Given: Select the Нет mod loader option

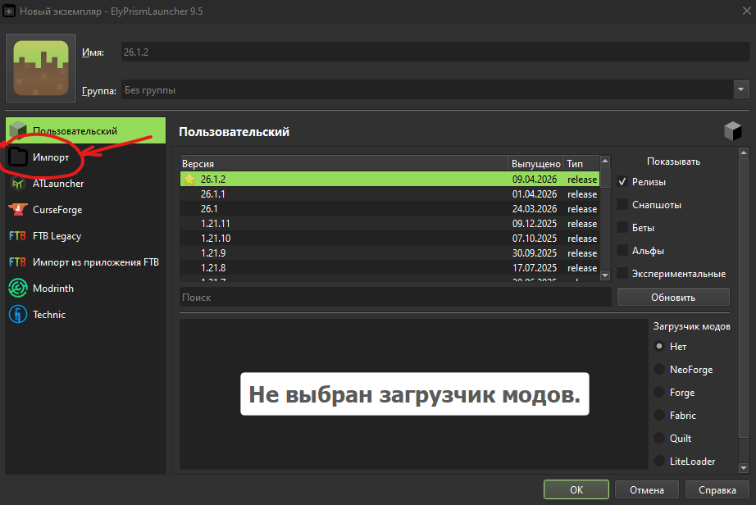Looking at the screenshot, I should click(x=659, y=346).
